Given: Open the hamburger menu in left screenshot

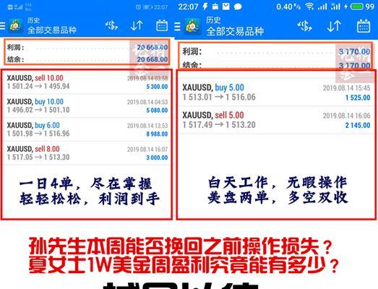Looking at the screenshot, I should point(2,26).
